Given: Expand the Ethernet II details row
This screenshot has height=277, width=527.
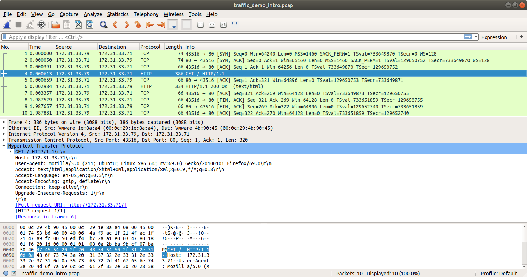Looking at the screenshot, I should [4, 128].
